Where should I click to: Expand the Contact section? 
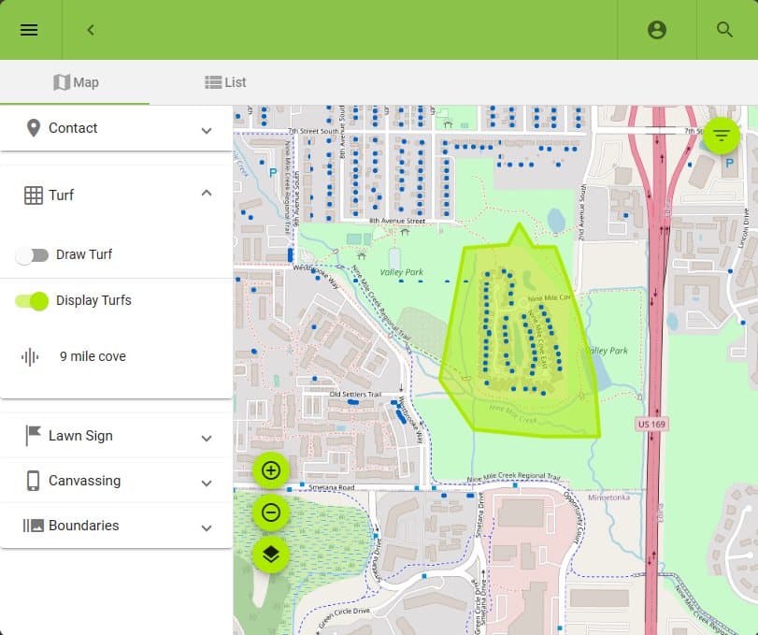click(x=116, y=128)
